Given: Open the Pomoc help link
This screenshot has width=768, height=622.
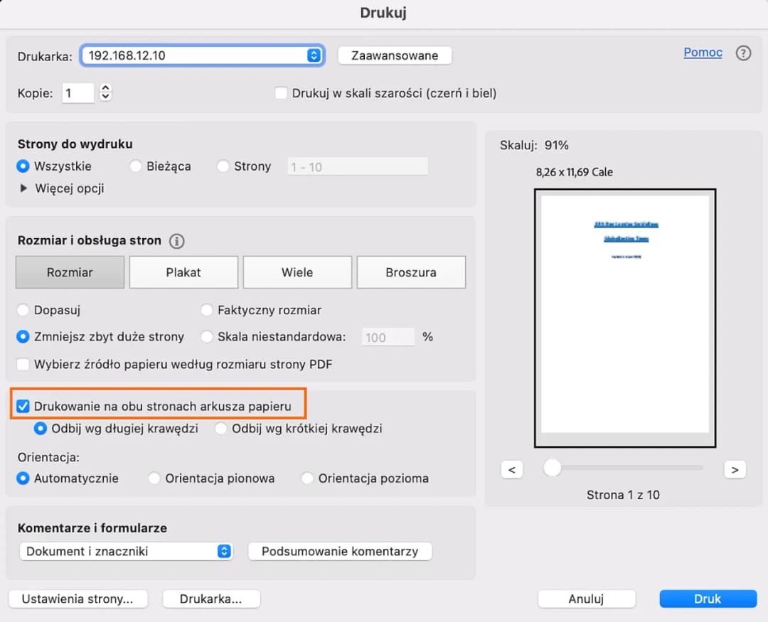Looking at the screenshot, I should (703, 53).
